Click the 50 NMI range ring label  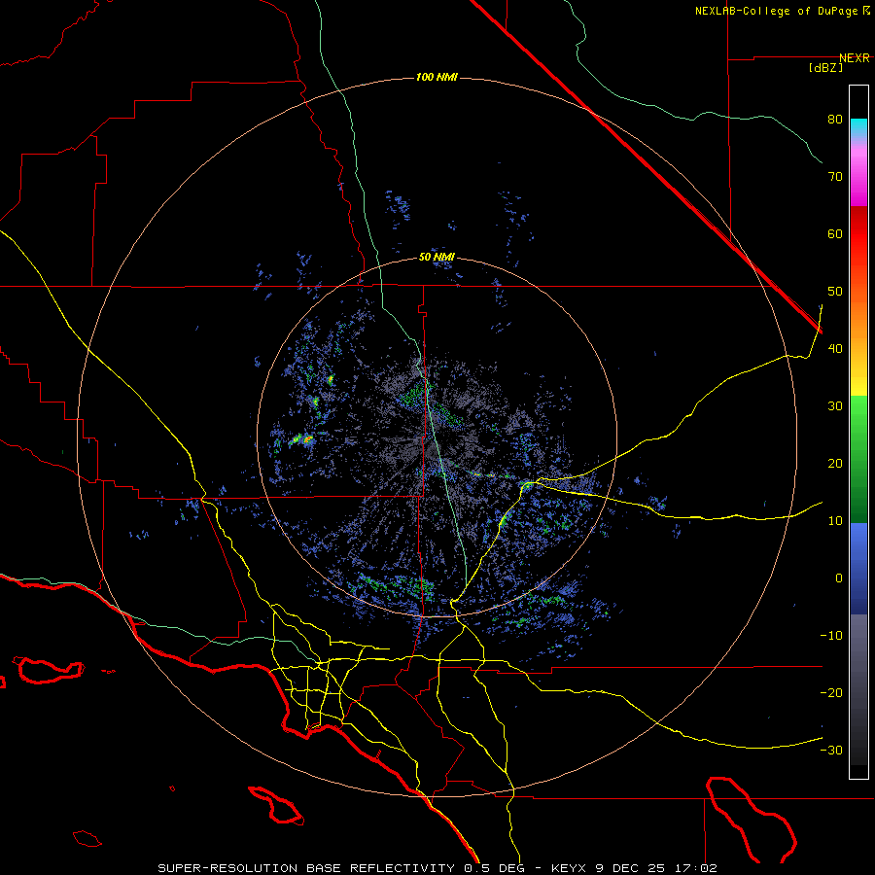coord(437,258)
